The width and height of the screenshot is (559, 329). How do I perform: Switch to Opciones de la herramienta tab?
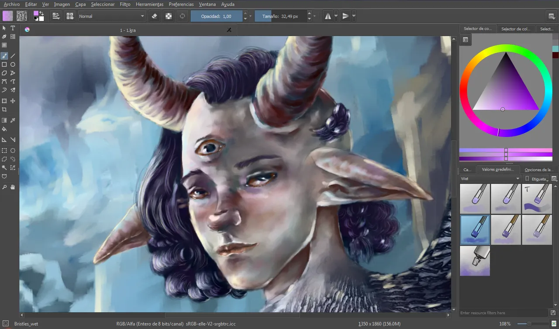tap(538, 169)
